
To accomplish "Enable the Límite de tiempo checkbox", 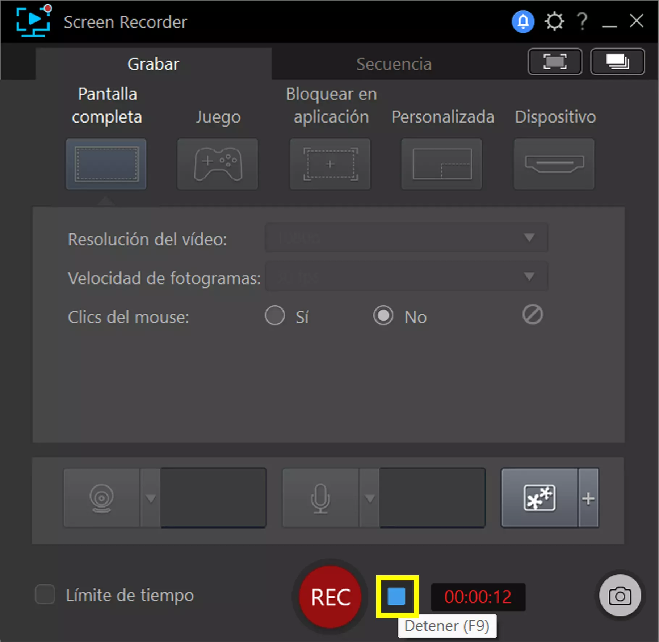I will pos(45,594).
